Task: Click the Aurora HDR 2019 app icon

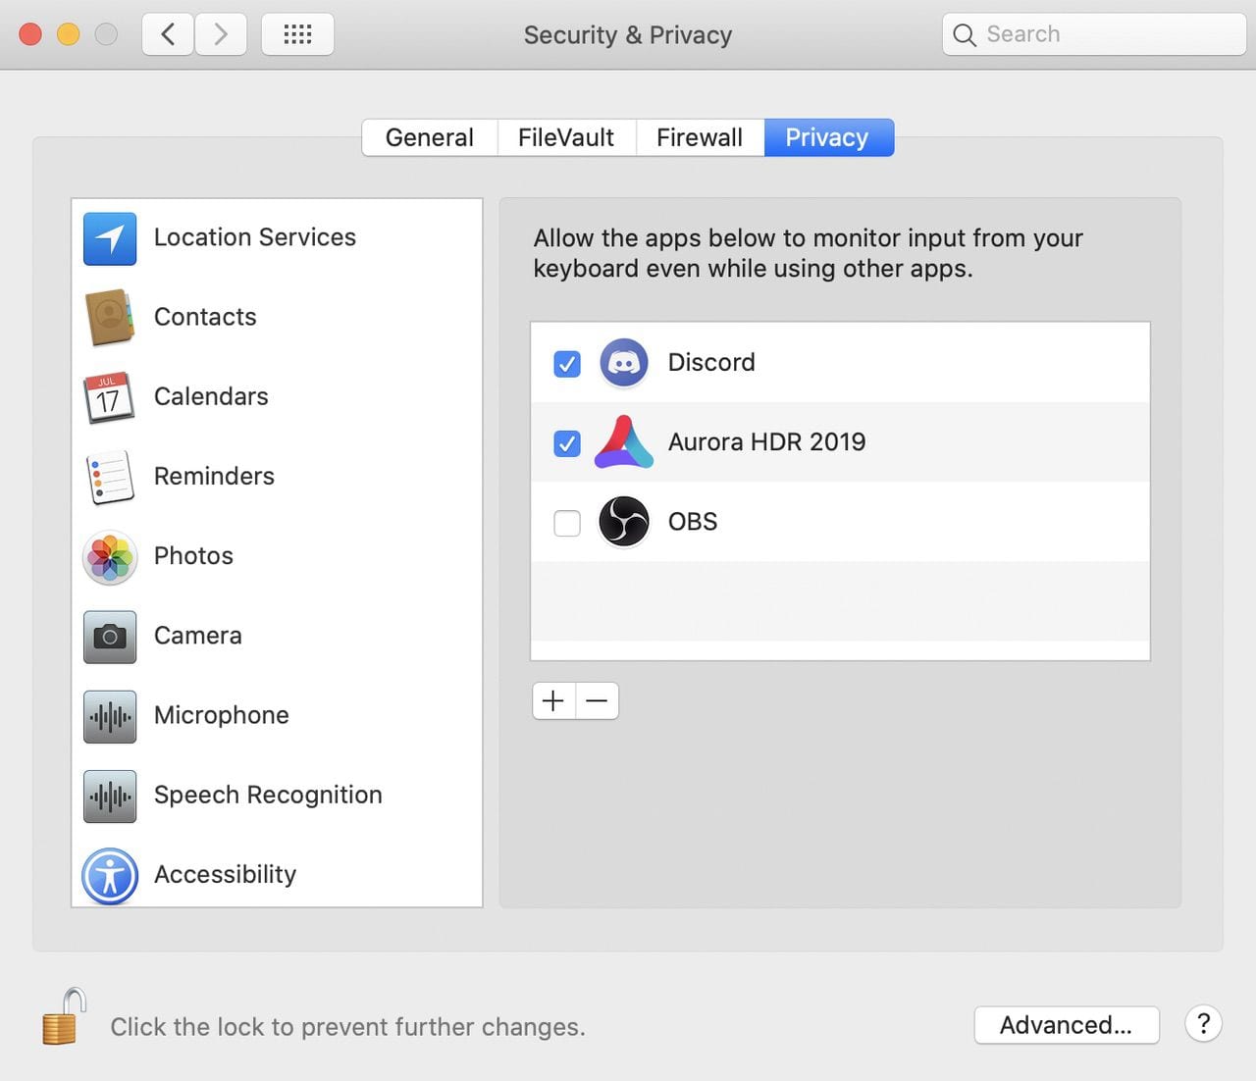Action: [x=624, y=442]
